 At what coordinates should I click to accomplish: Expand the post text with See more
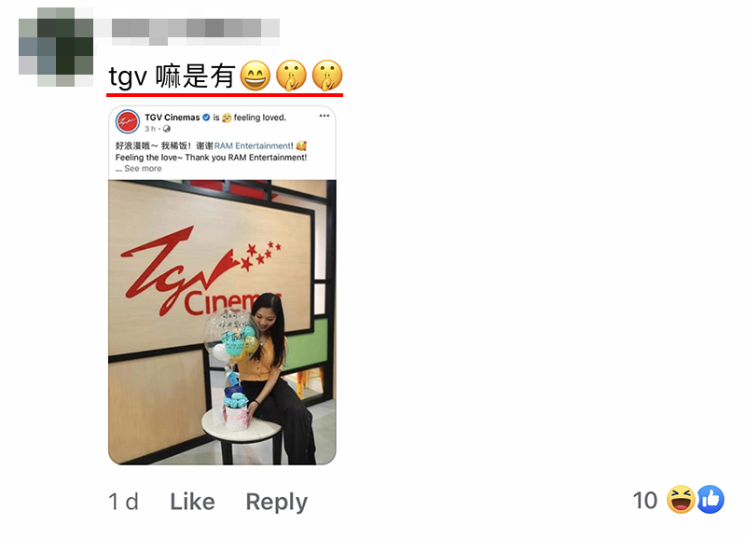click(x=143, y=169)
